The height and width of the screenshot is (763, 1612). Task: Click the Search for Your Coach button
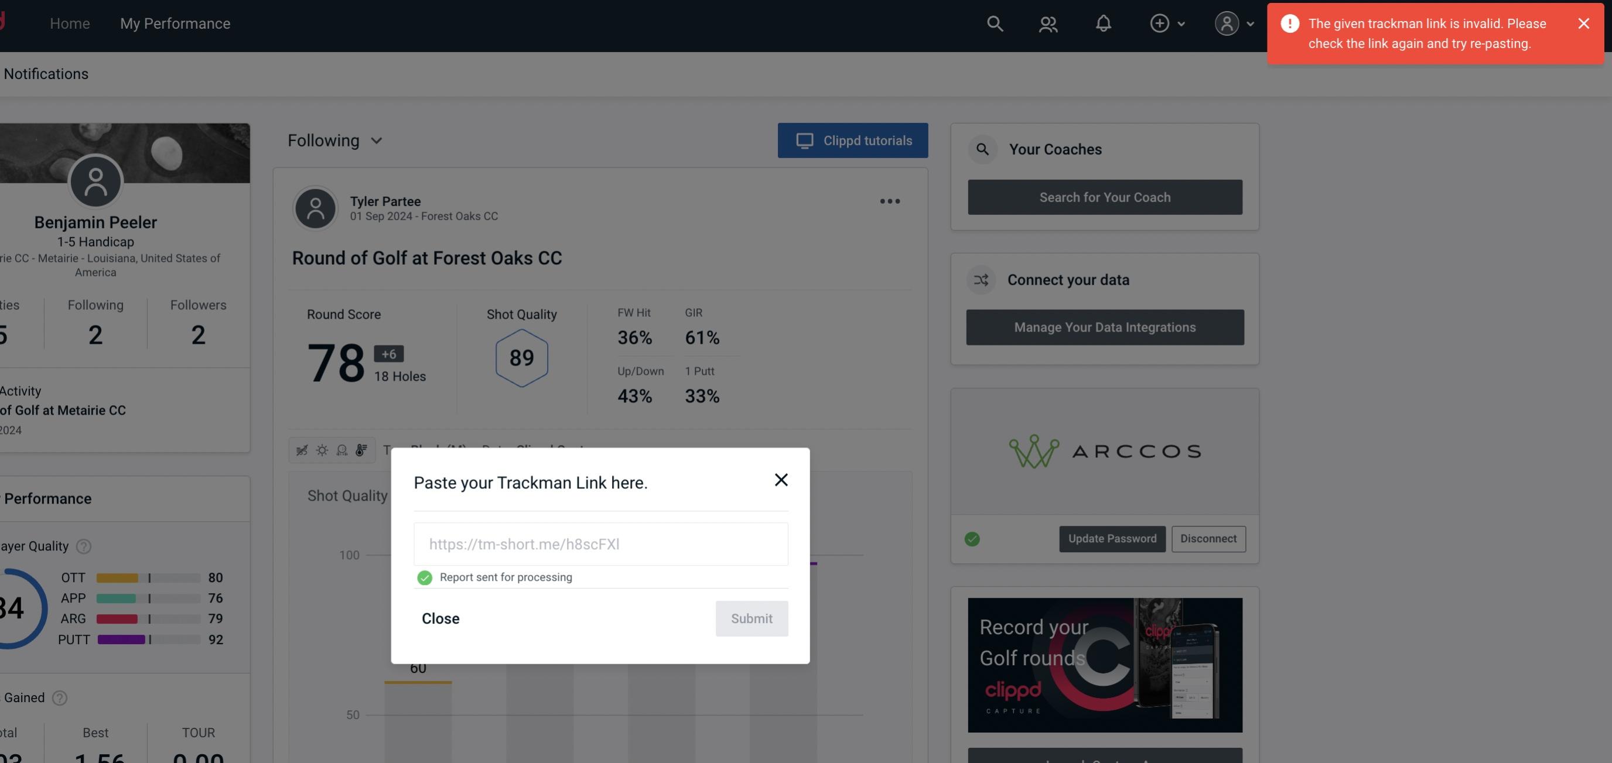pos(1105,197)
